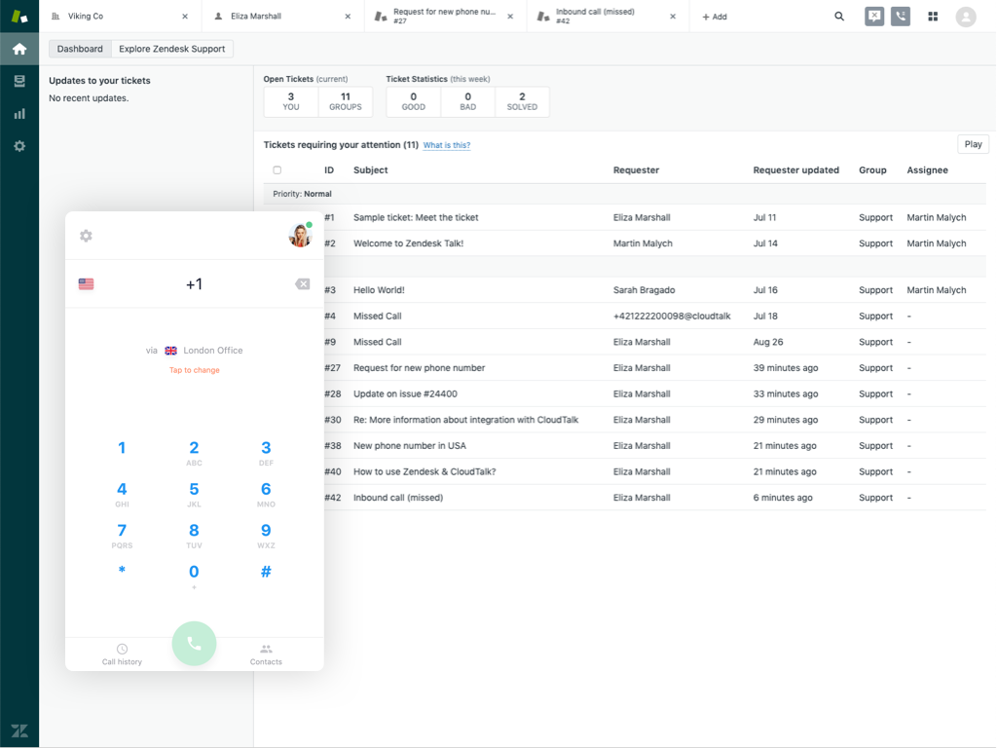Viewport: 997px width, 748px height.
Task: Open the user profile avatar menu
Action: [x=965, y=17]
